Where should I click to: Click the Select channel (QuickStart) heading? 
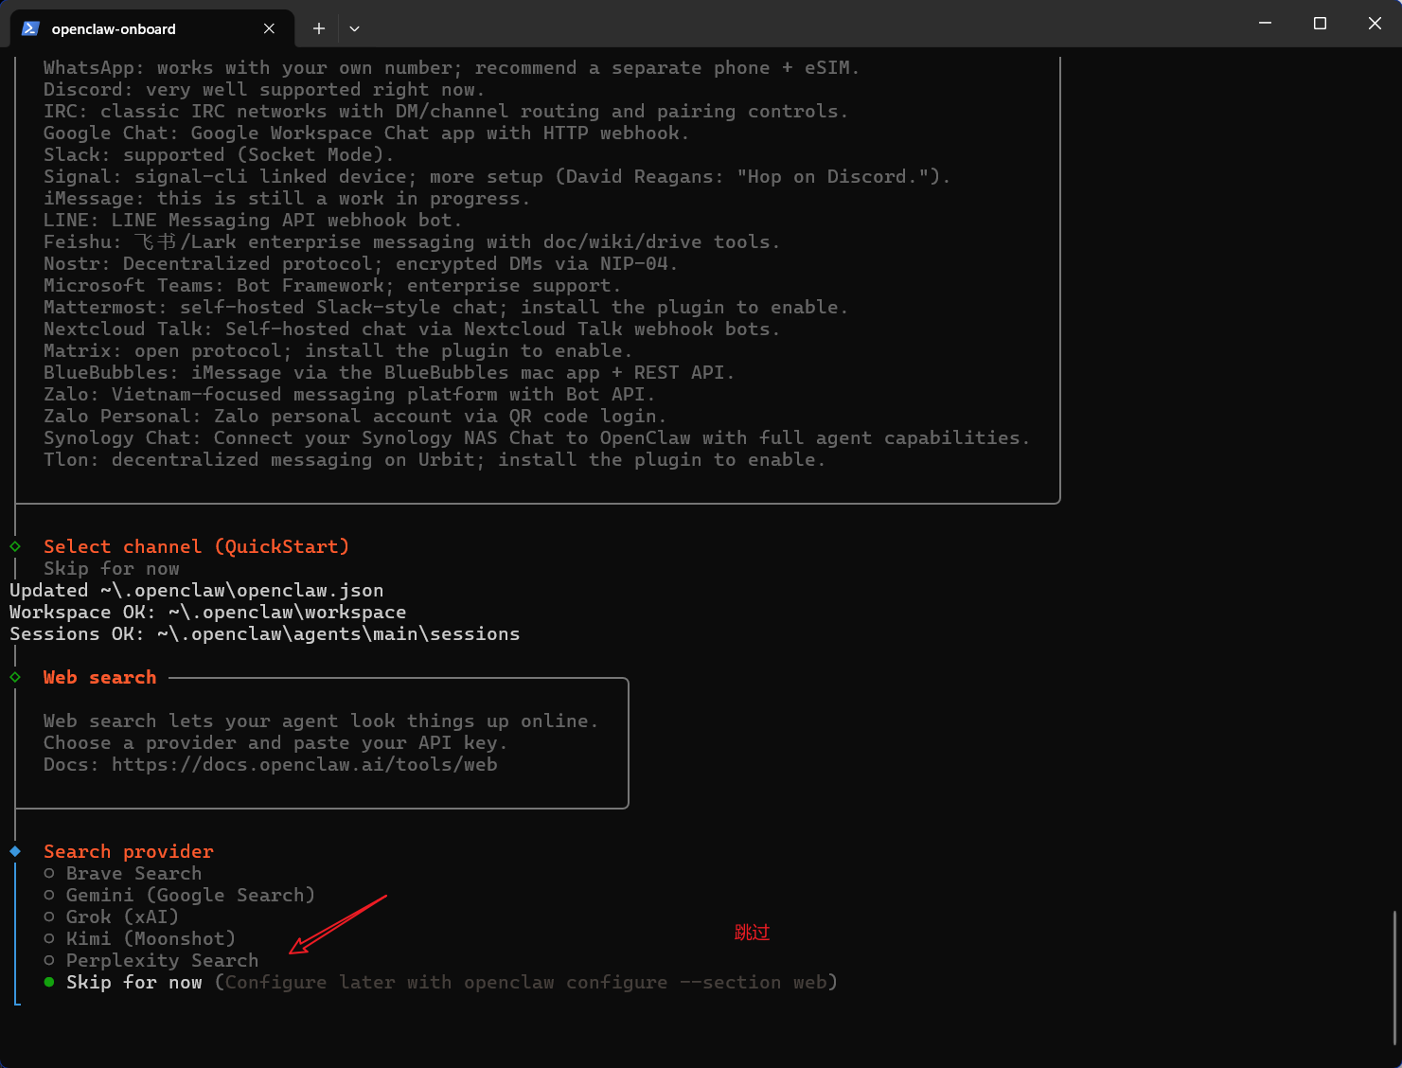(197, 546)
